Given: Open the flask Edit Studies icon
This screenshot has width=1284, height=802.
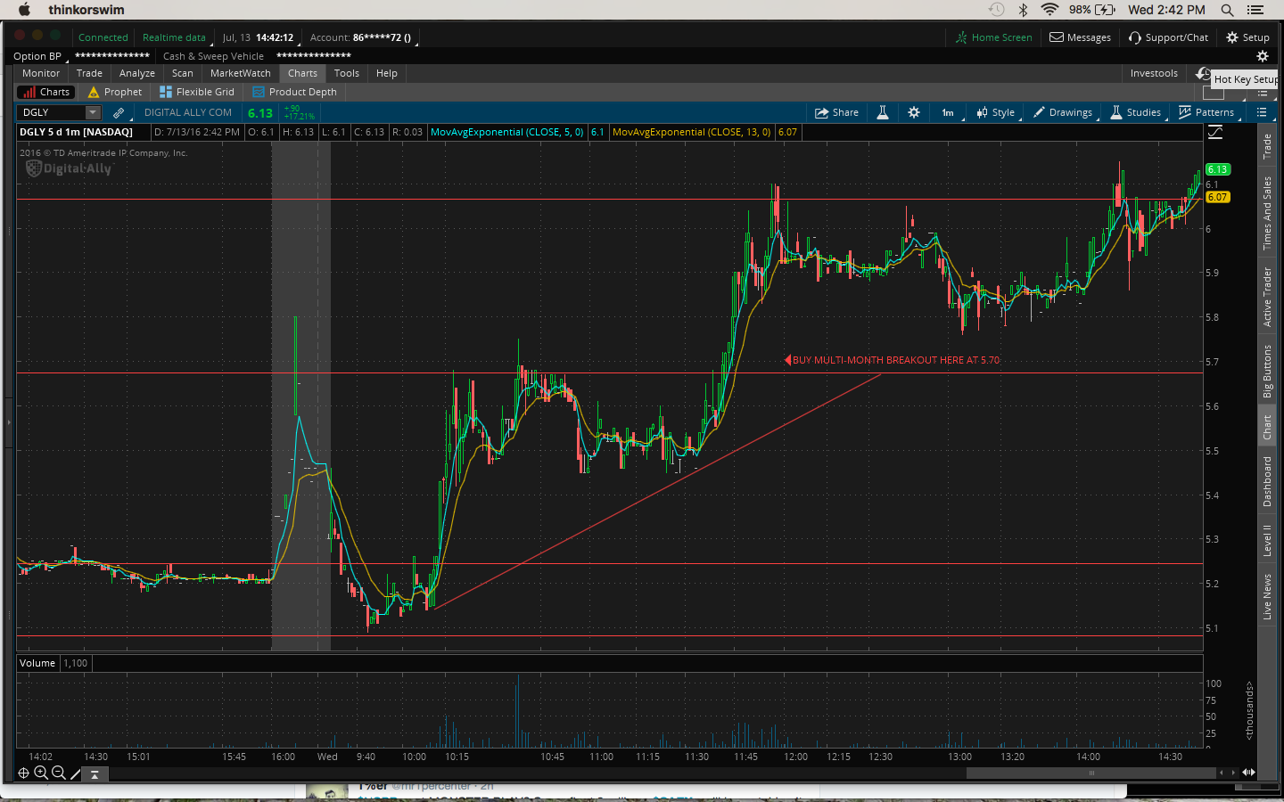Looking at the screenshot, I should [883, 112].
